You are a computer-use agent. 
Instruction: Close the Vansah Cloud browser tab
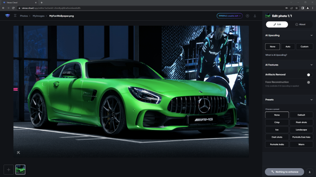point(36,3)
